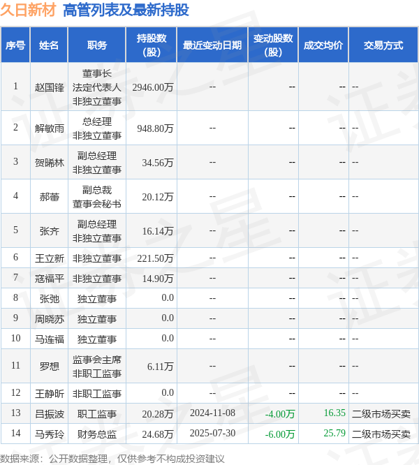Click 解敏雨's 总经理 position cell
Viewport: 419px width, 465px height.
point(97,128)
